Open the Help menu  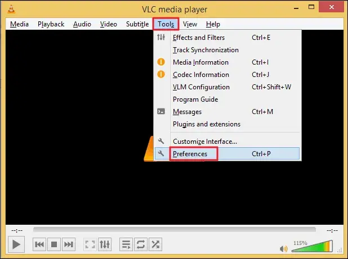pyautogui.click(x=213, y=24)
